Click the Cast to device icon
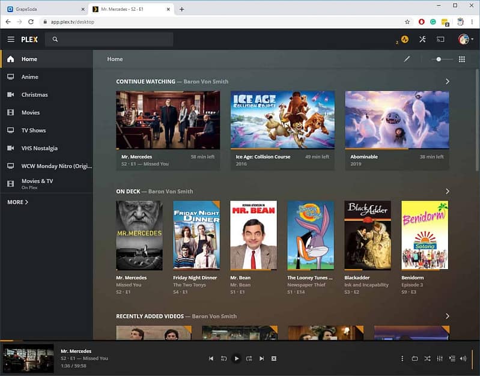 coord(440,39)
